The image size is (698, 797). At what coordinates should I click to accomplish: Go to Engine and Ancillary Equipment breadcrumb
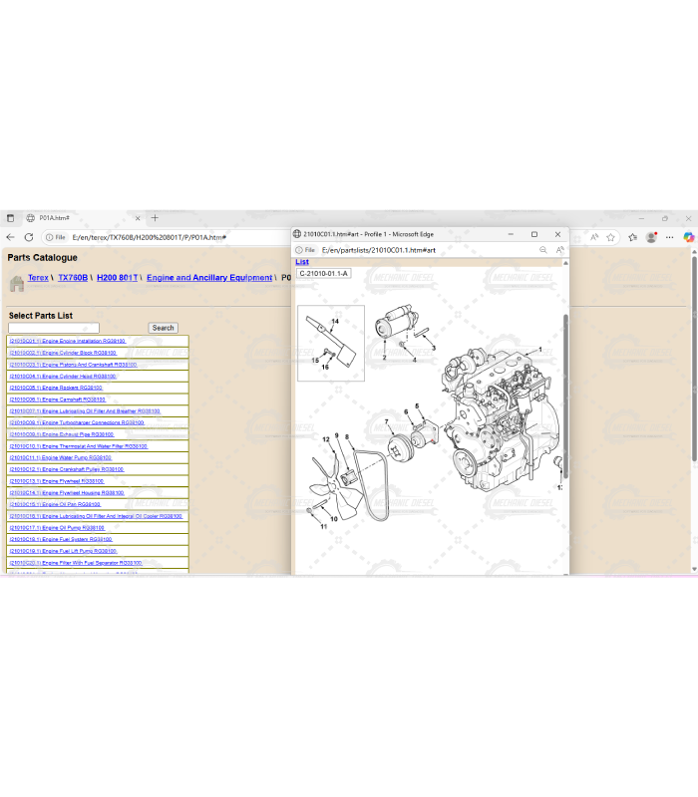[x=208, y=278]
